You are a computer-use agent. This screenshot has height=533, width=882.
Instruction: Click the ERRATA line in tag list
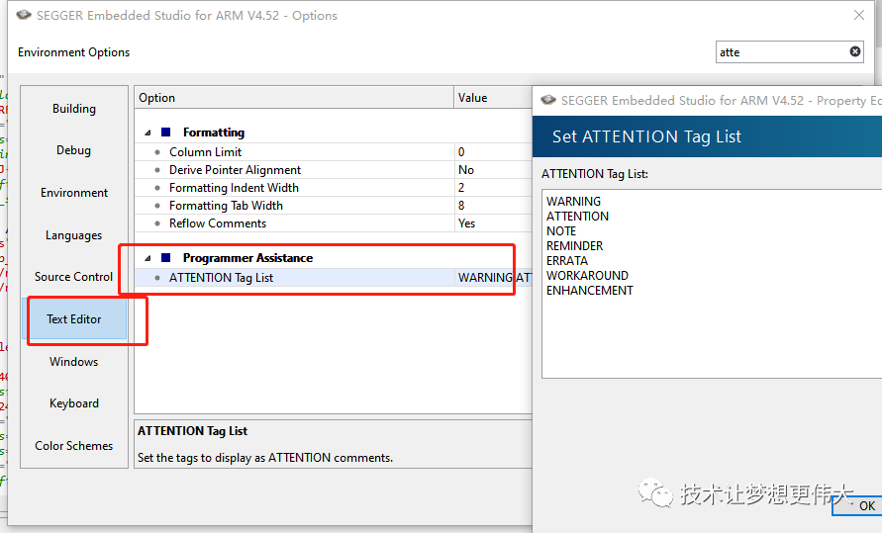coord(567,261)
